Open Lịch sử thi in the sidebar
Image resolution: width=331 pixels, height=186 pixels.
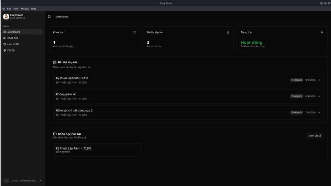click(23, 44)
